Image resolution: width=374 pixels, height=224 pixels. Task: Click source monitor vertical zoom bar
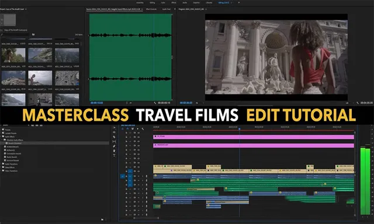click(x=172, y=57)
